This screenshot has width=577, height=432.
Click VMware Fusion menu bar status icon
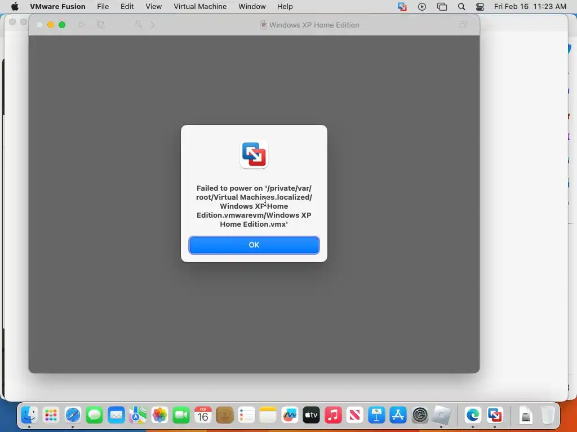pyautogui.click(x=402, y=7)
